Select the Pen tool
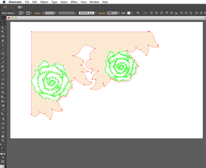The image size is (206, 168). click(3, 41)
